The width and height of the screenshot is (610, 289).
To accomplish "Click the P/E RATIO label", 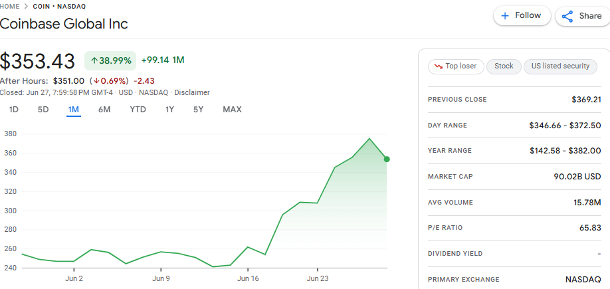I will coord(445,227).
